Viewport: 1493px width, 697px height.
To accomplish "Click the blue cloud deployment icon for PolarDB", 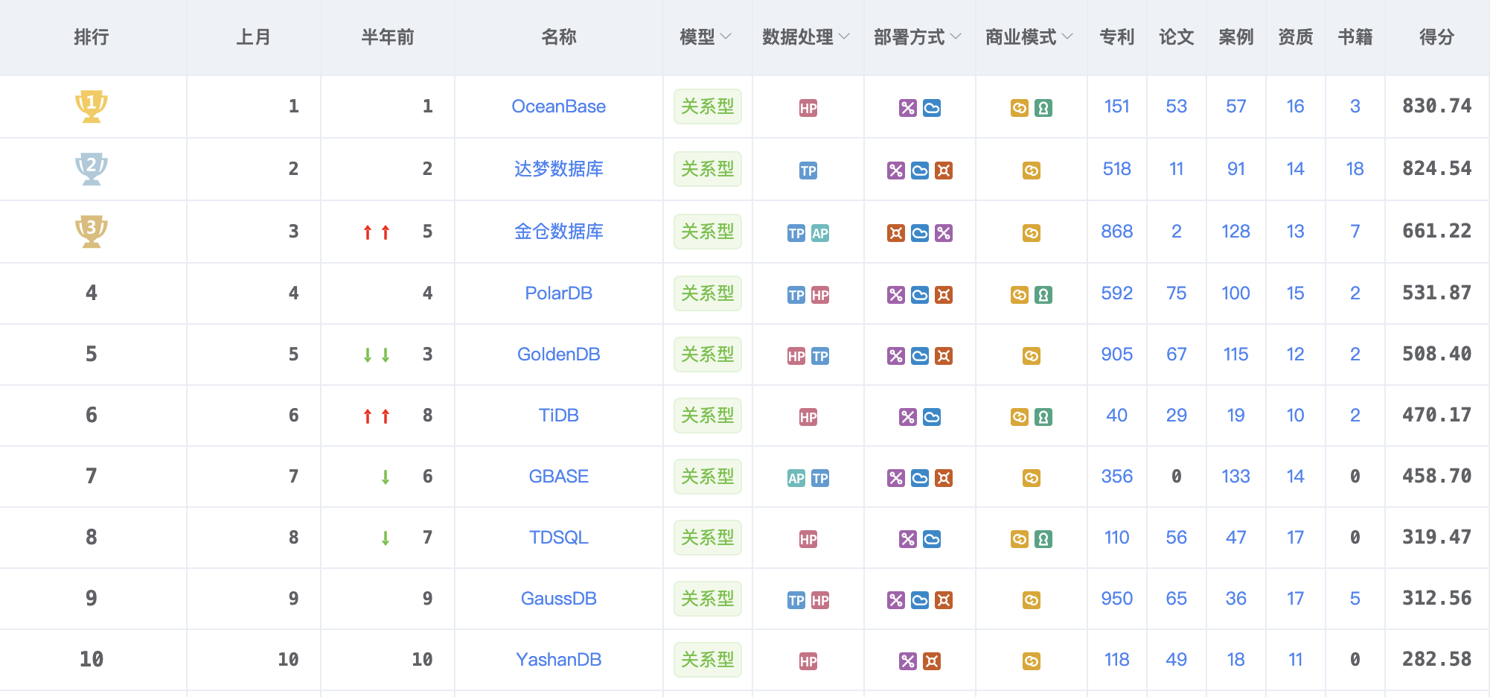I will (920, 295).
